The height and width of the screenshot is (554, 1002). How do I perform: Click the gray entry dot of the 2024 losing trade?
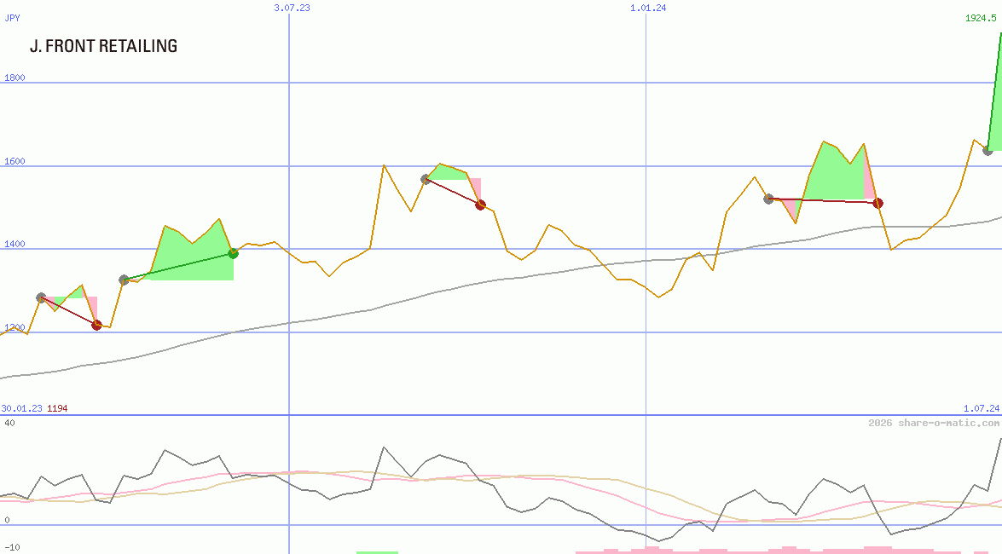click(x=768, y=199)
